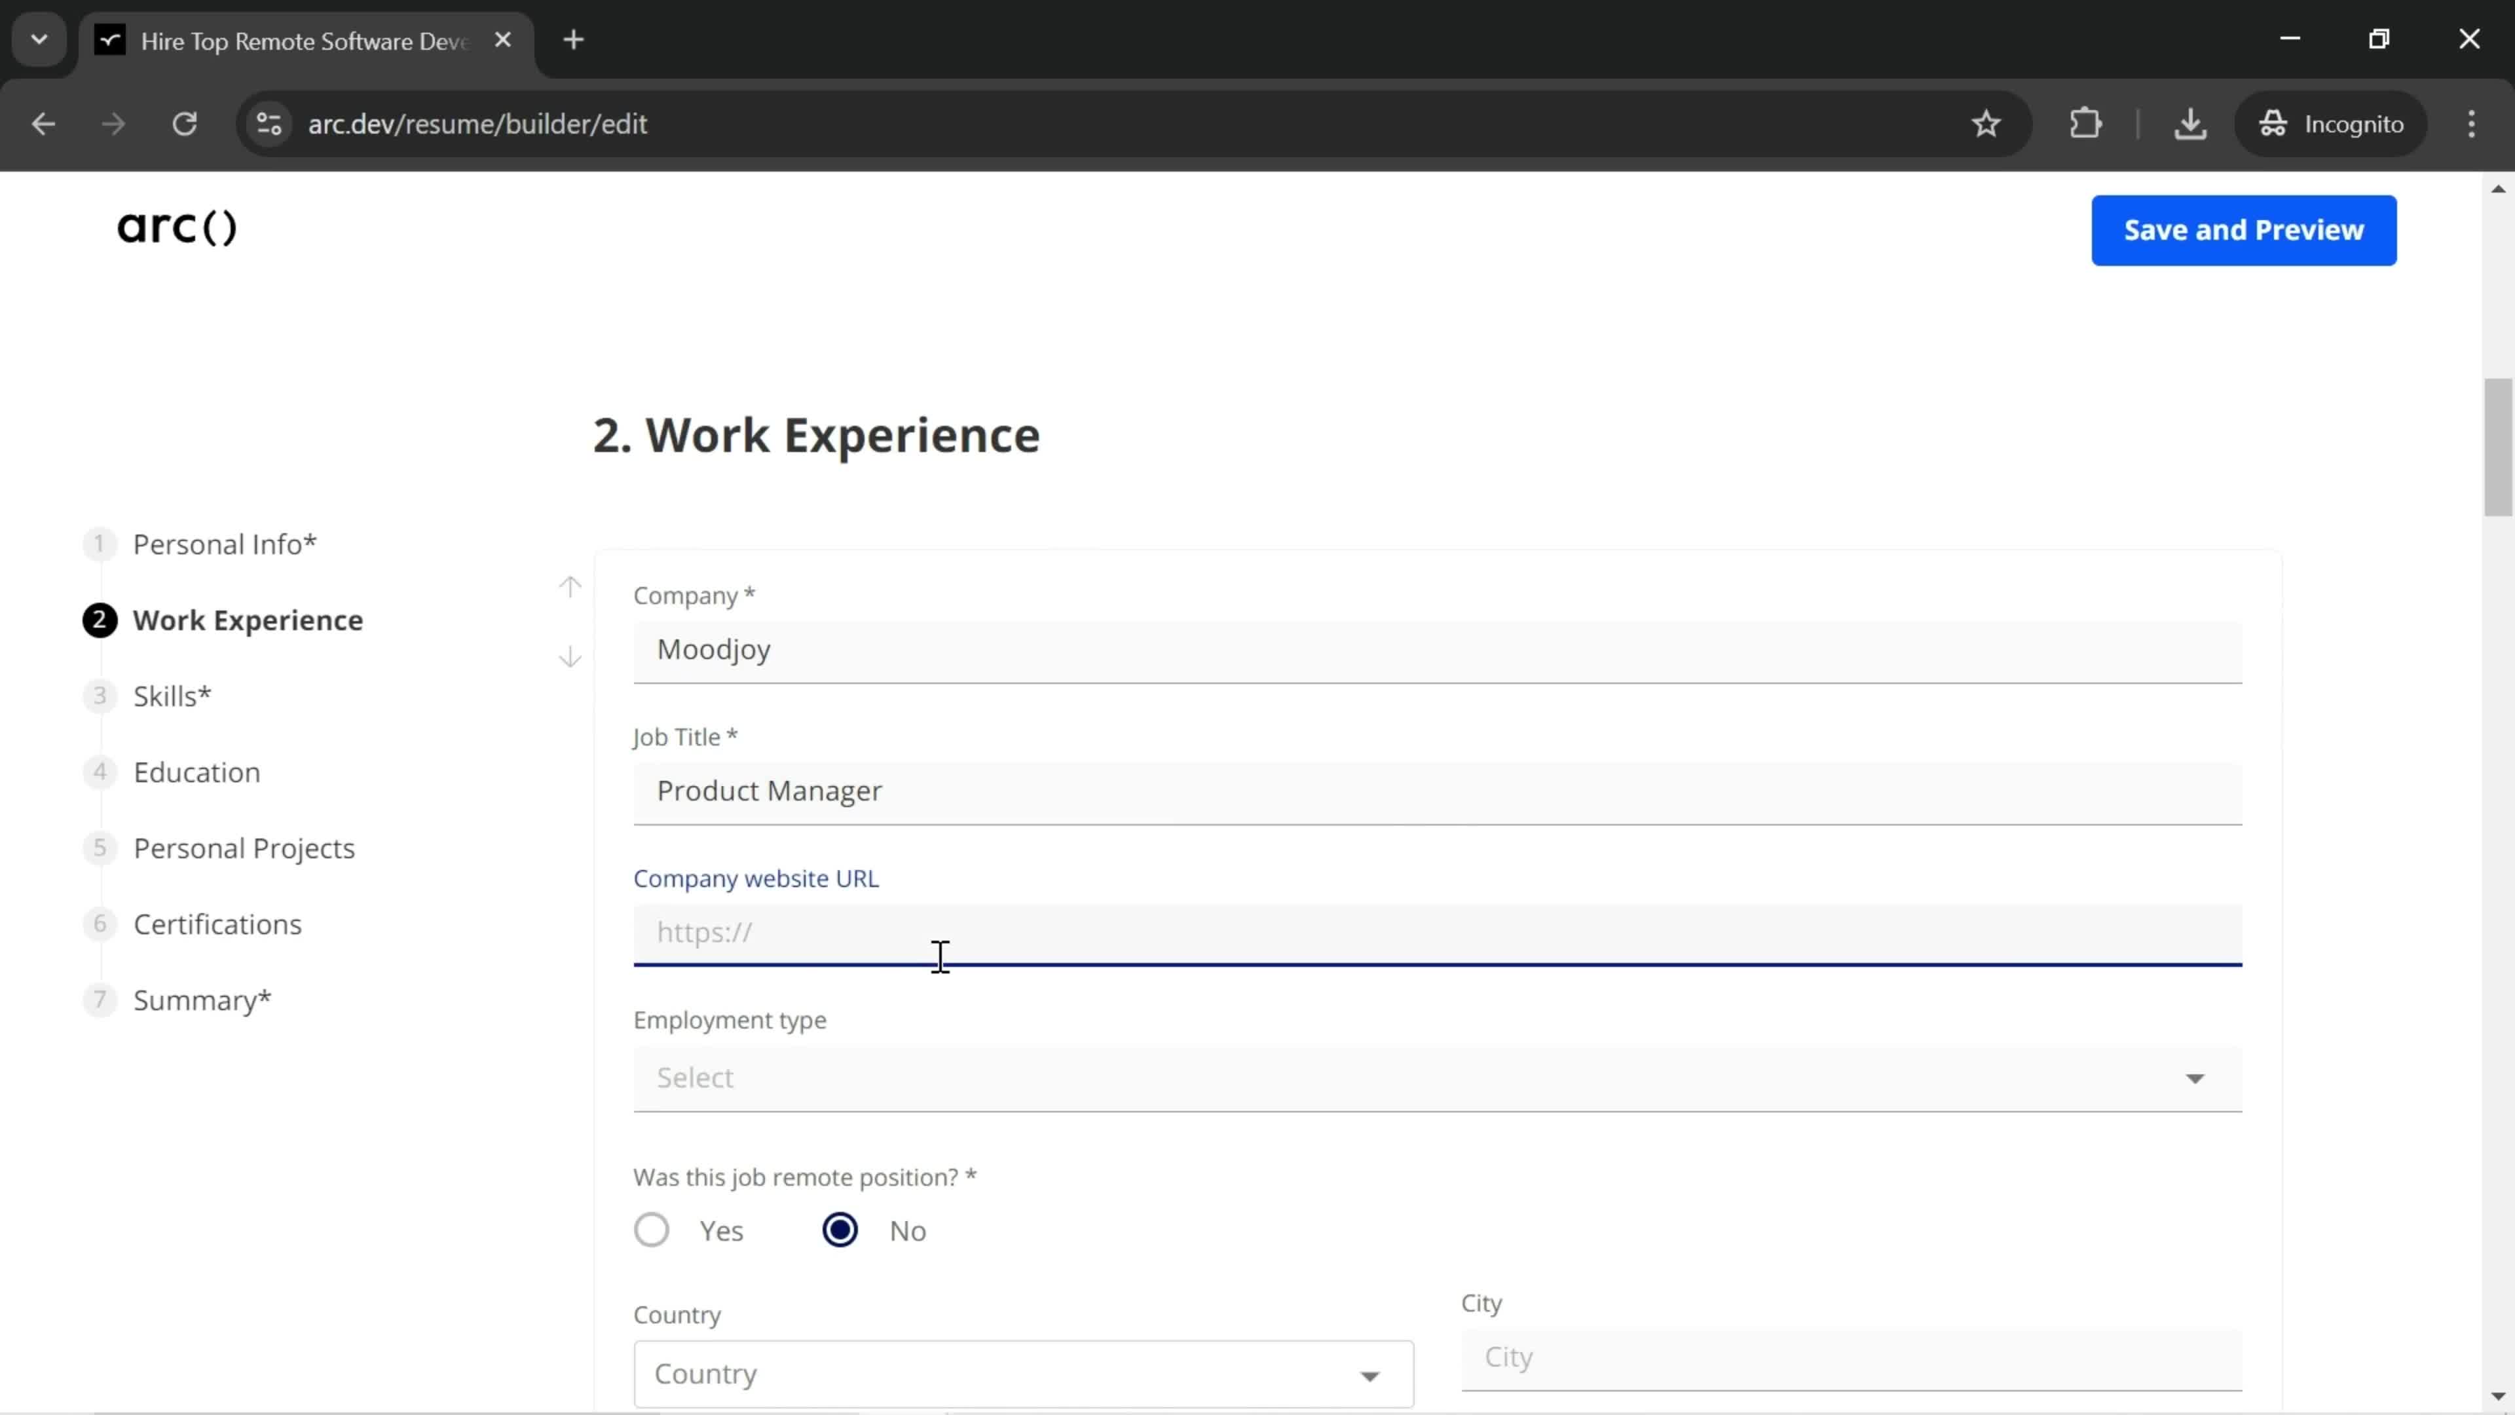Select No for remote position

[841, 1228]
